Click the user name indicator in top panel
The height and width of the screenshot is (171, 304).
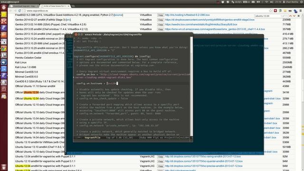(290, 2)
